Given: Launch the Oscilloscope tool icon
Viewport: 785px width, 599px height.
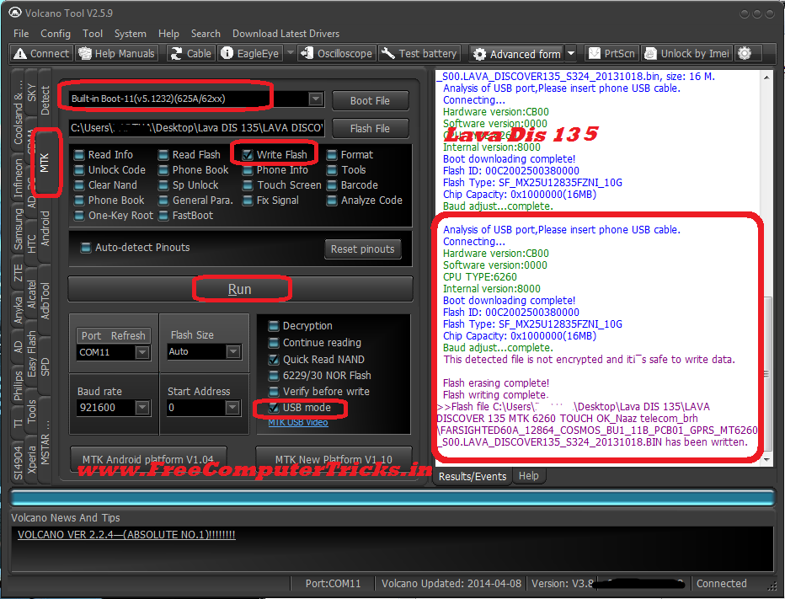Looking at the screenshot, I should pos(307,53).
